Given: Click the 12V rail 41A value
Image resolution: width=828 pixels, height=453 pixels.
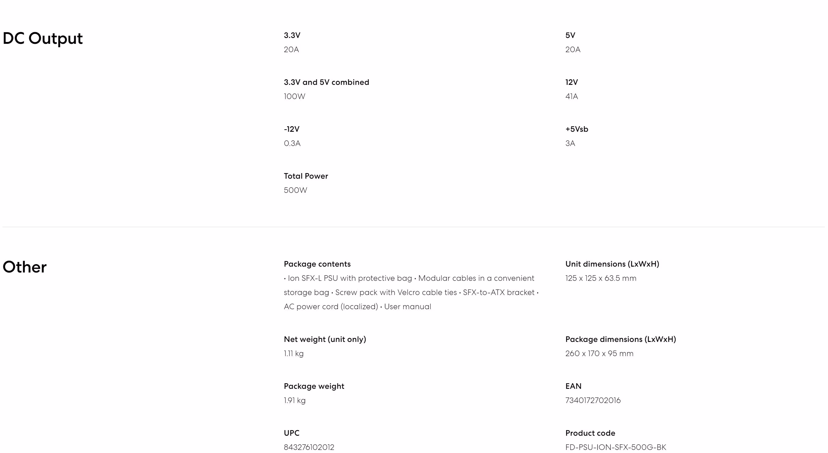Looking at the screenshot, I should [571, 96].
